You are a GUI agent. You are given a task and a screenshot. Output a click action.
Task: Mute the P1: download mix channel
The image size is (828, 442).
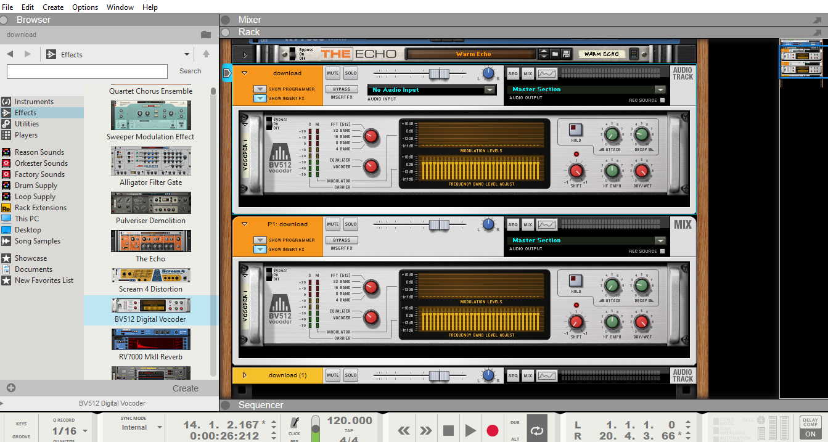(333, 224)
